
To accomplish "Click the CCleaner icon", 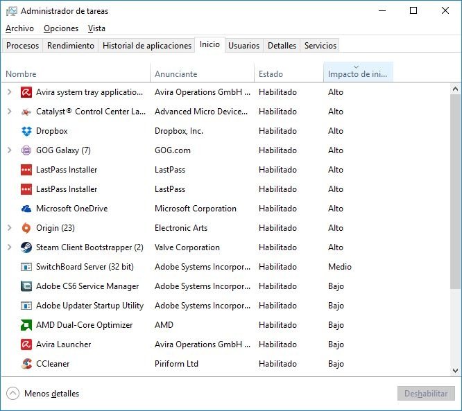I will point(26,364).
